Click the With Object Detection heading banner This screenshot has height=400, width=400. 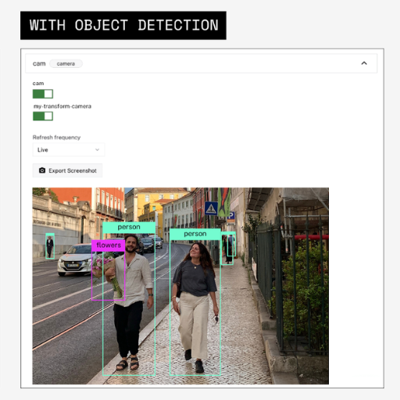(x=123, y=25)
